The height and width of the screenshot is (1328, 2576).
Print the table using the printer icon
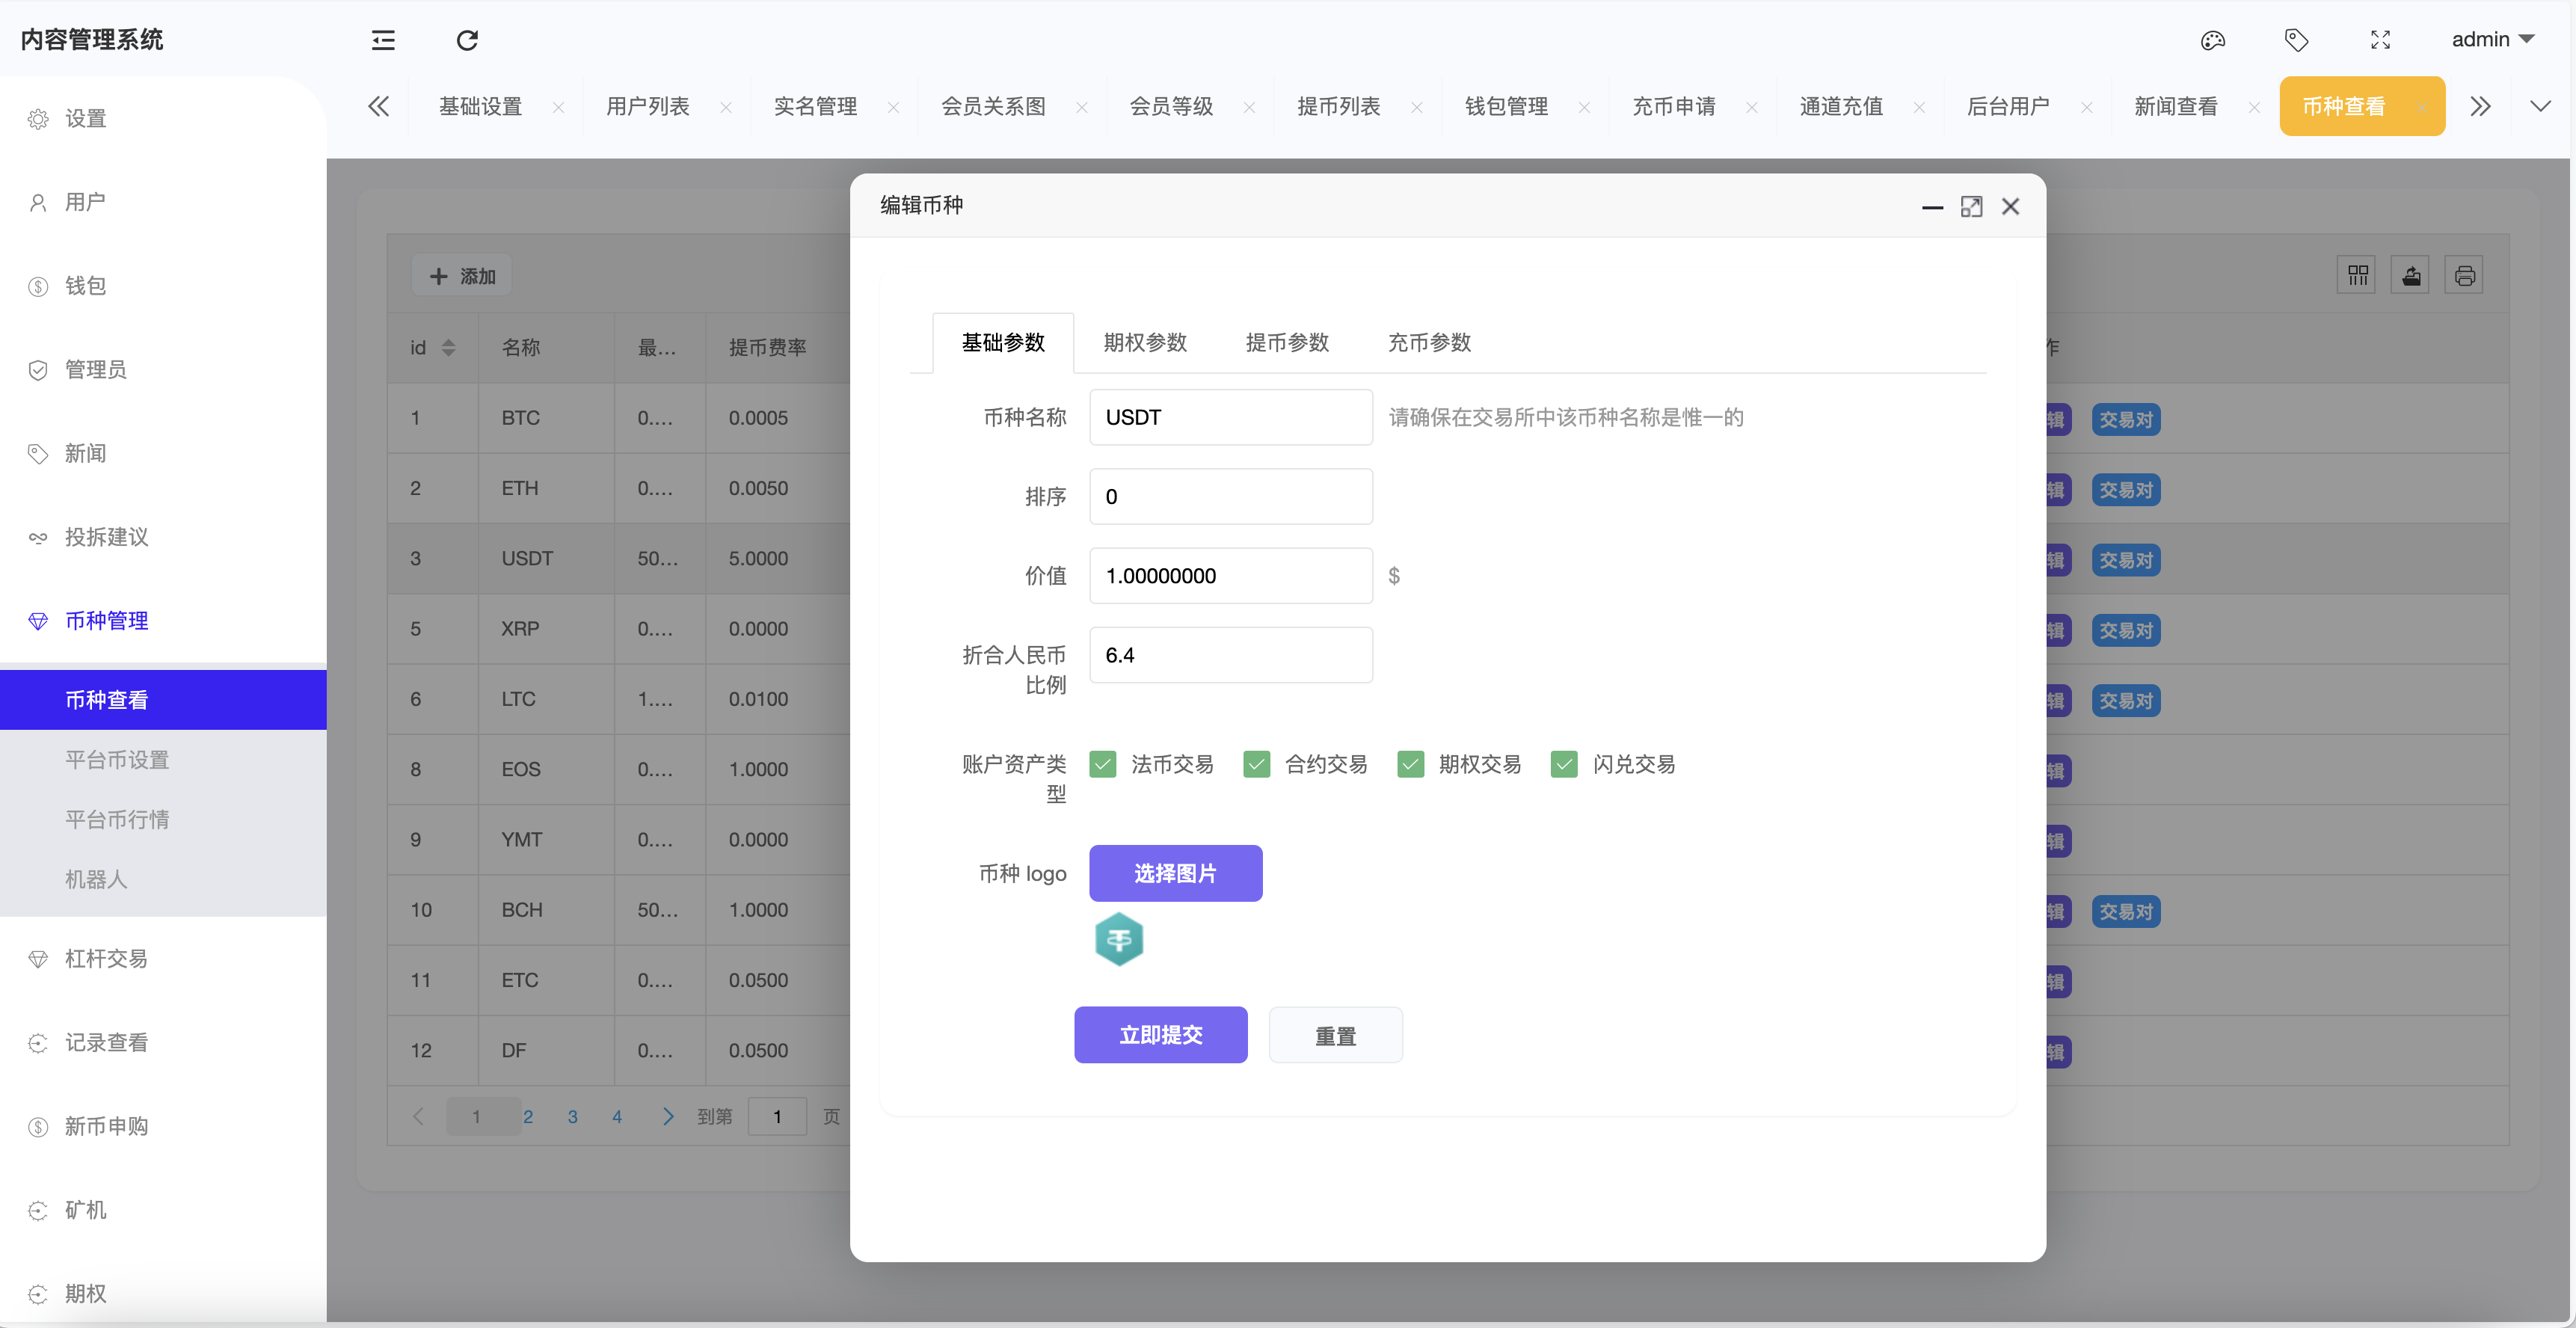click(x=2465, y=274)
